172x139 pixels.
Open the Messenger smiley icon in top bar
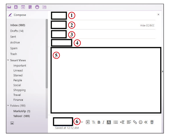37,7
